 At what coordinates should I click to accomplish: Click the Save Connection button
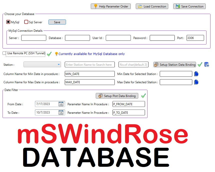189,6
